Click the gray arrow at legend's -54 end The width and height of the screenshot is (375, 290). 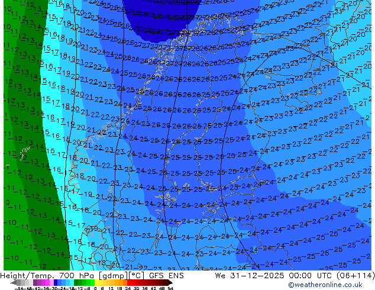pyautogui.click(x=14, y=282)
